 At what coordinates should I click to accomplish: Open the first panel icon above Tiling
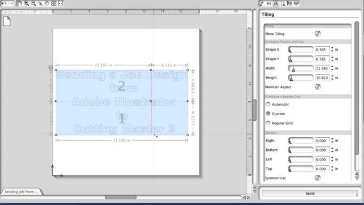(x=262, y=3)
